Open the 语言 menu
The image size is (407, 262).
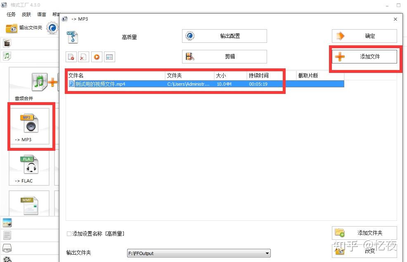point(42,14)
